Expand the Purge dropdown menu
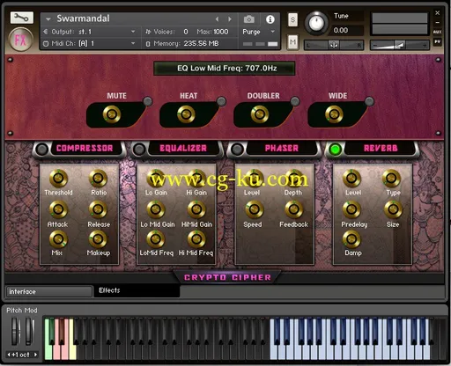 (x=273, y=32)
